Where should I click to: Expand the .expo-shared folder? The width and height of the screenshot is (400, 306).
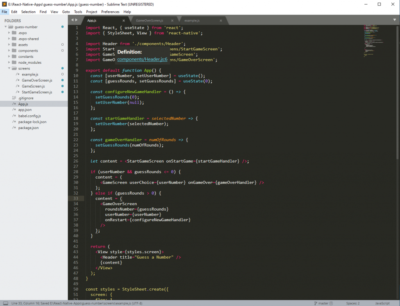tap(9, 39)
